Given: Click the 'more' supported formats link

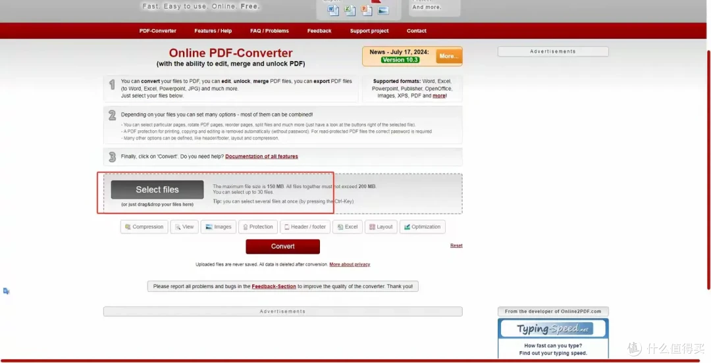Looking at the screenshot, I should [439, 96].
